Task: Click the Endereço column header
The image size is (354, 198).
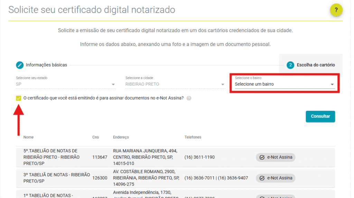Action: 121,137
